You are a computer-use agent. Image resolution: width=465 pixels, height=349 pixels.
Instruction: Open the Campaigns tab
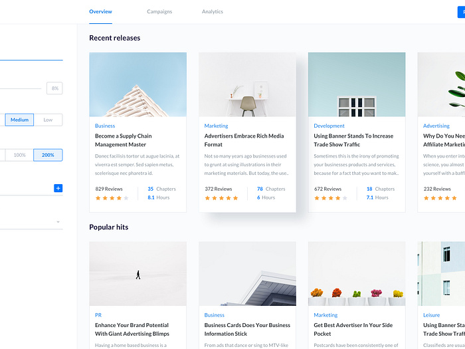click(x=159, y=11)
